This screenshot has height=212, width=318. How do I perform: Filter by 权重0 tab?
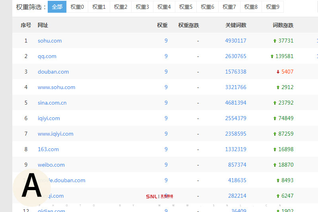(77, 7)
